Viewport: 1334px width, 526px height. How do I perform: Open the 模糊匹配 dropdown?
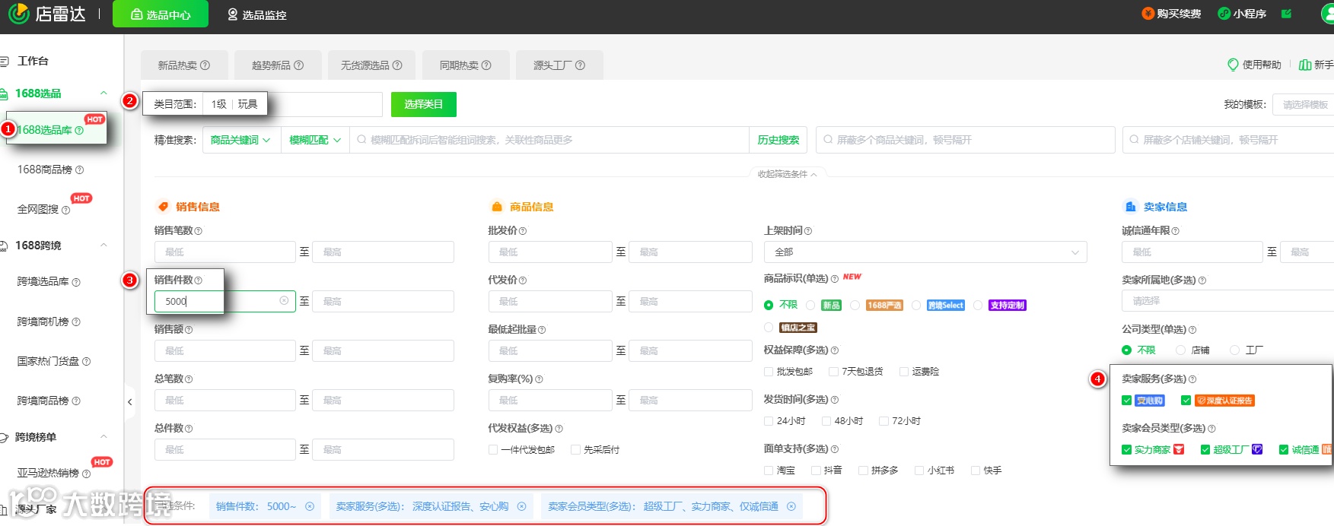tap(315, 140)
